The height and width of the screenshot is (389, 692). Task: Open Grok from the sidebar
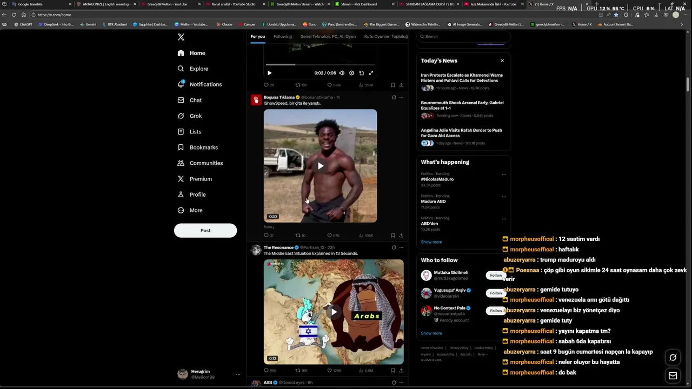click(189, 116)
